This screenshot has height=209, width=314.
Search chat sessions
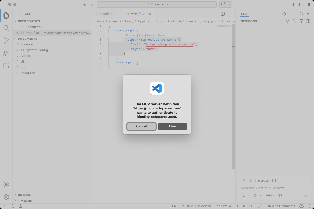point(294,21)
